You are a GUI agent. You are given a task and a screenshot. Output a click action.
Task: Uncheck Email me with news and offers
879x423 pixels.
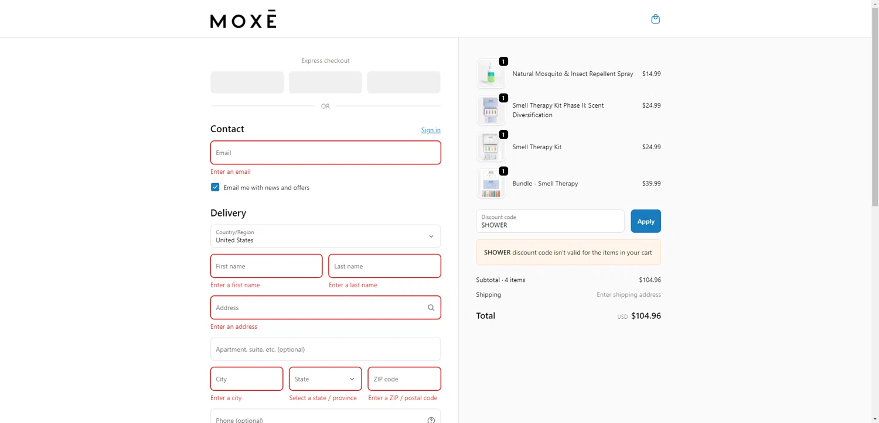coord(215,187)
